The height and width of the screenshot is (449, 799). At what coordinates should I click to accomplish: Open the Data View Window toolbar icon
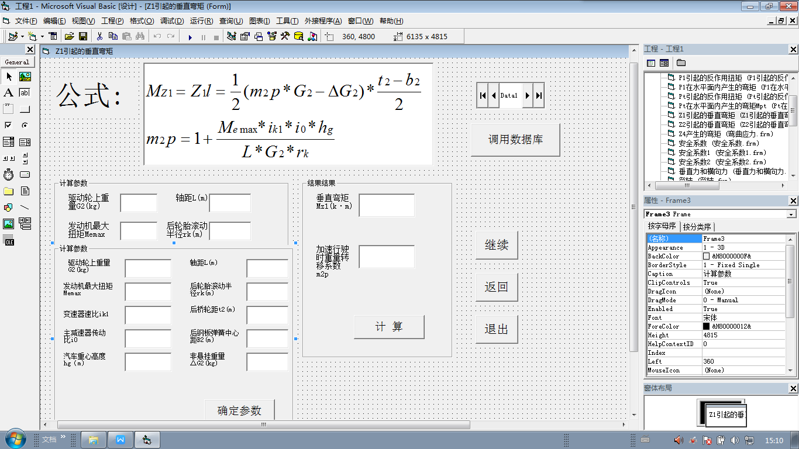tap(299, 36)
